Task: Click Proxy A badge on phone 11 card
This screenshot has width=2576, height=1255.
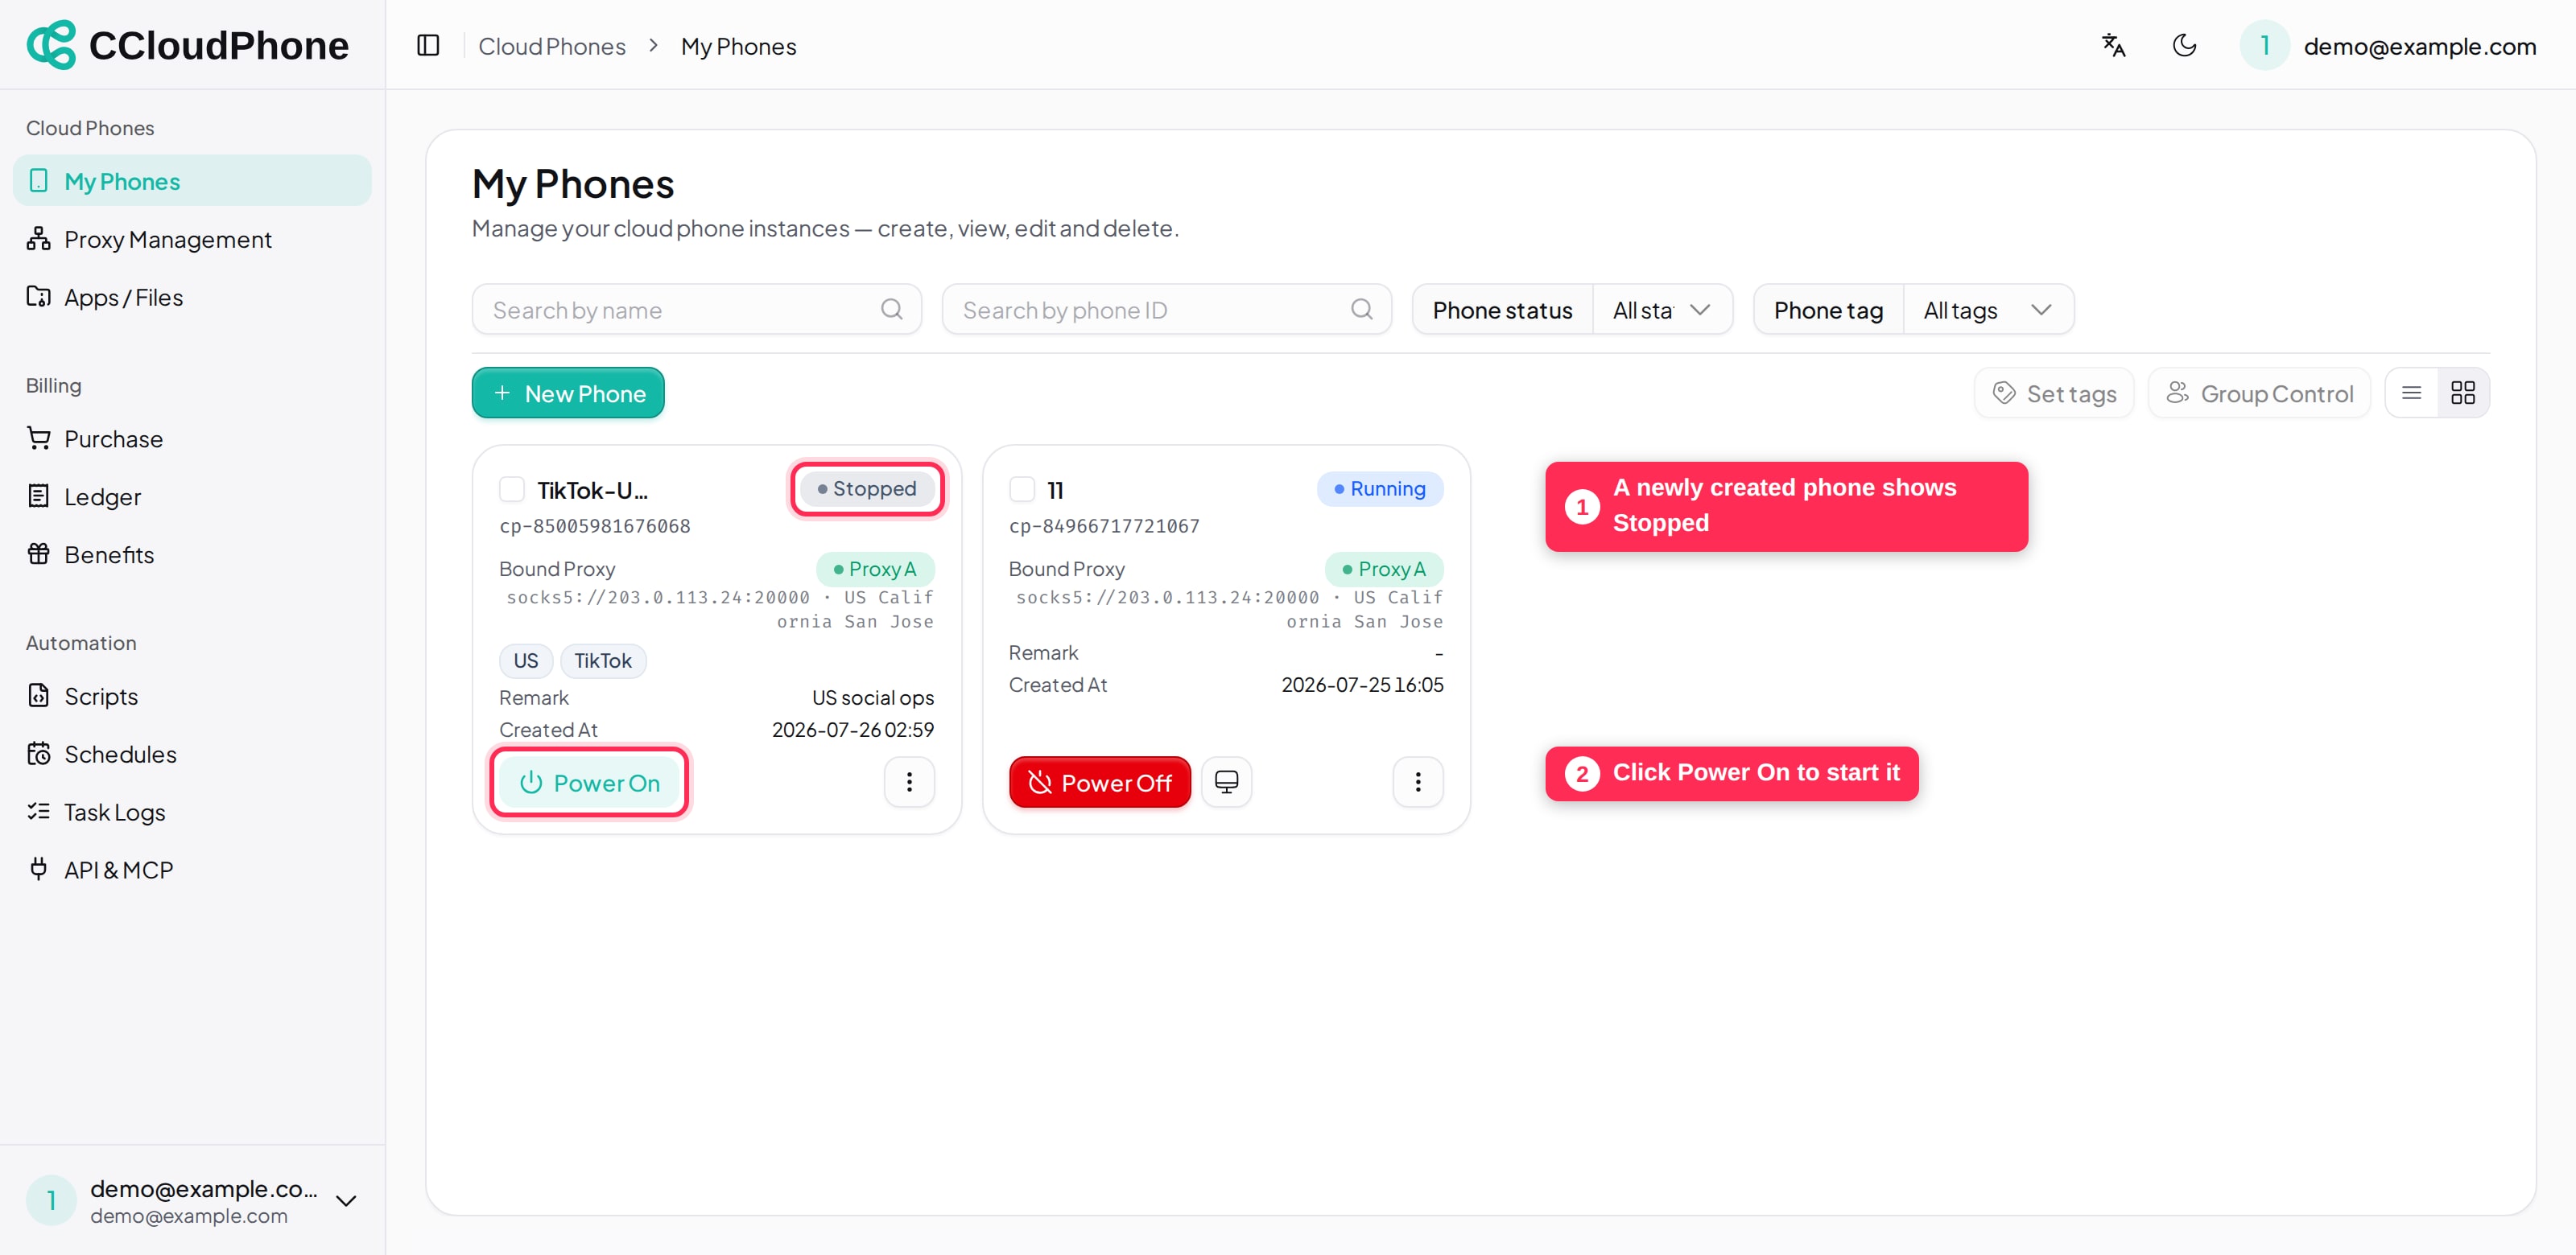Action: (1384, 569)
